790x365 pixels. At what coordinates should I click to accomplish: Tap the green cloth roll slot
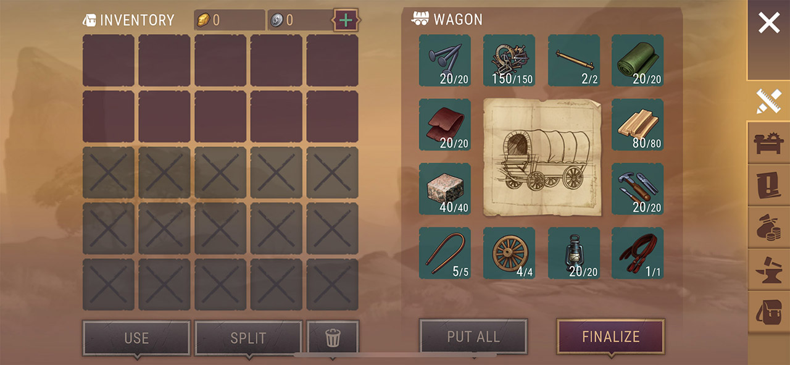pos(638,60)
